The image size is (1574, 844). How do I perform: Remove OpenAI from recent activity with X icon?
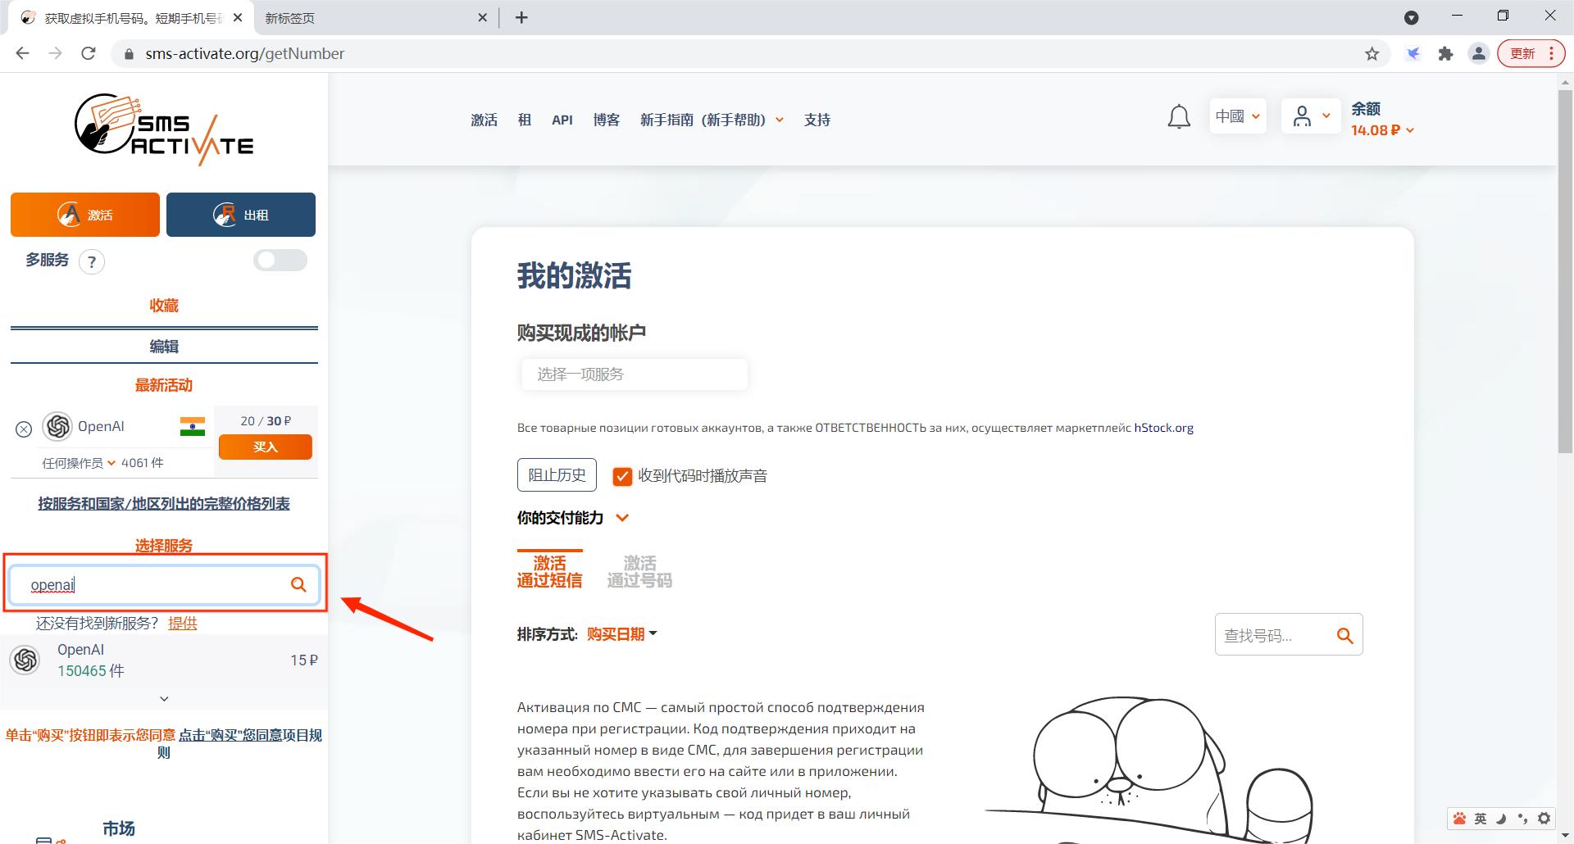(x=24, y=429)
